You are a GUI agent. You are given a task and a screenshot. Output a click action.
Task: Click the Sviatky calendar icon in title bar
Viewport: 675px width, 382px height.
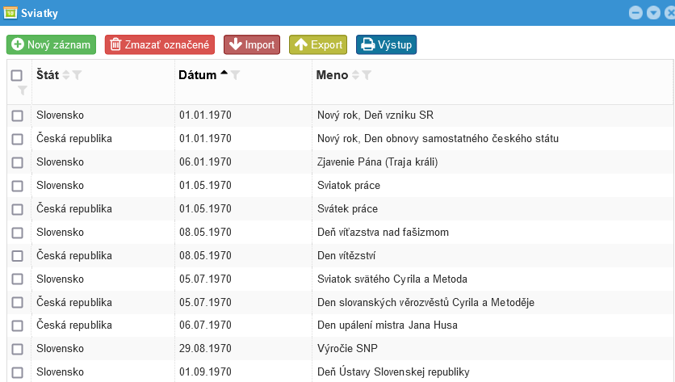pos(11,13)
